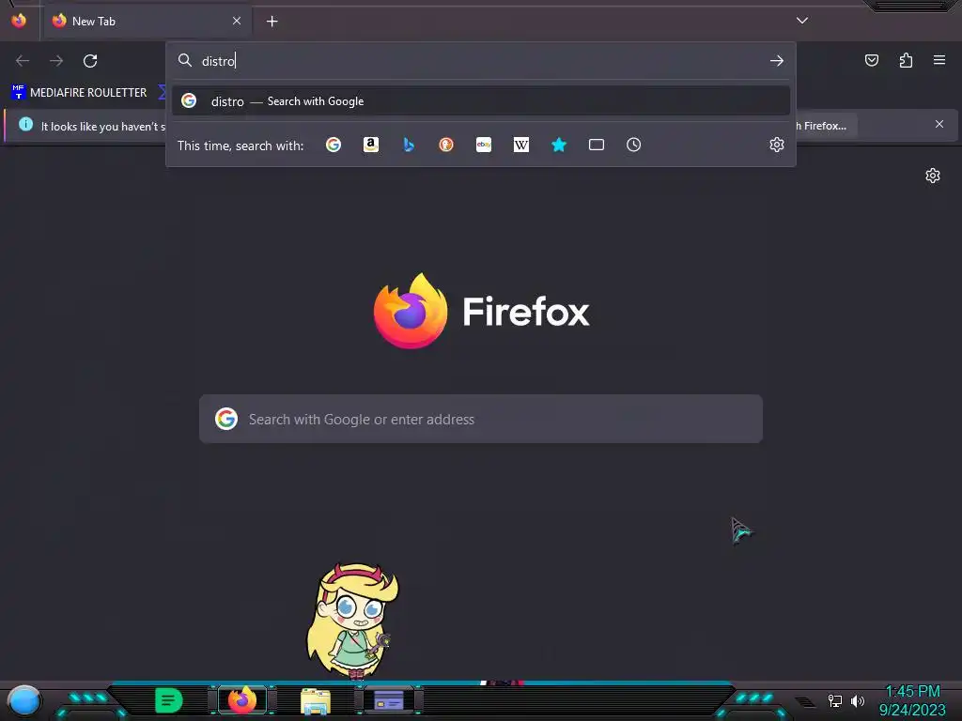Close the New Tab tab
Screen dimensions: 962x721
[237, 21]
